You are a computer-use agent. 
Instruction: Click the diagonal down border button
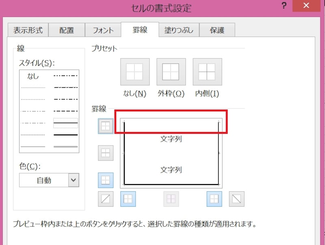click(x=236, y=199)
